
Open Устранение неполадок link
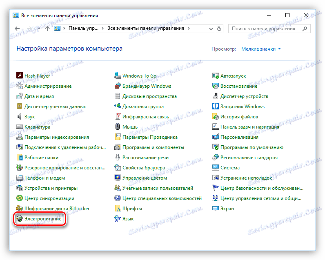(246, 178)
